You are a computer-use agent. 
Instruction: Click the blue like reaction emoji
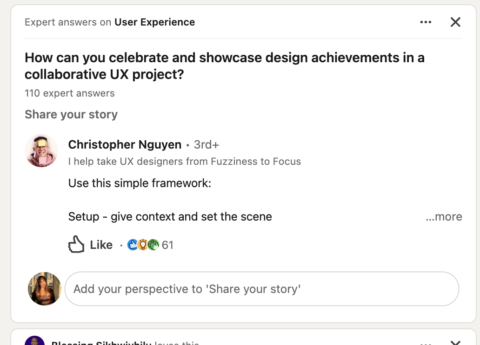click(133, 245)
